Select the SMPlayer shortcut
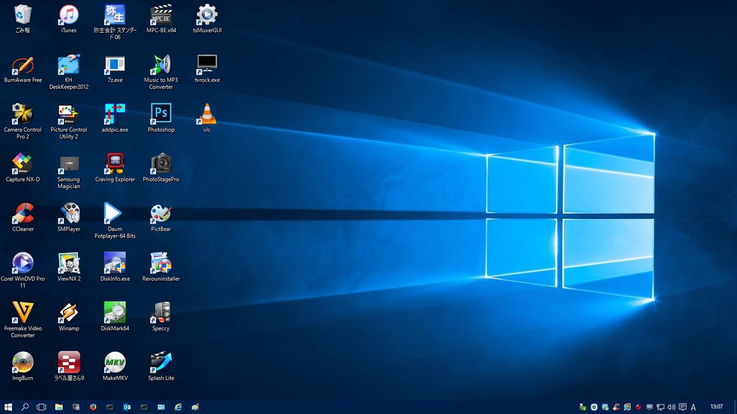Image resolution: width=737 pixels, height=414 pixels. coord(69,217)
